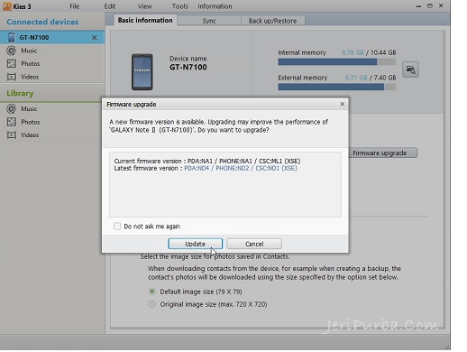Screen dimensions: 467x352
Task: Click the Samsung phone thumbnail image
Action: coord(142,72)
